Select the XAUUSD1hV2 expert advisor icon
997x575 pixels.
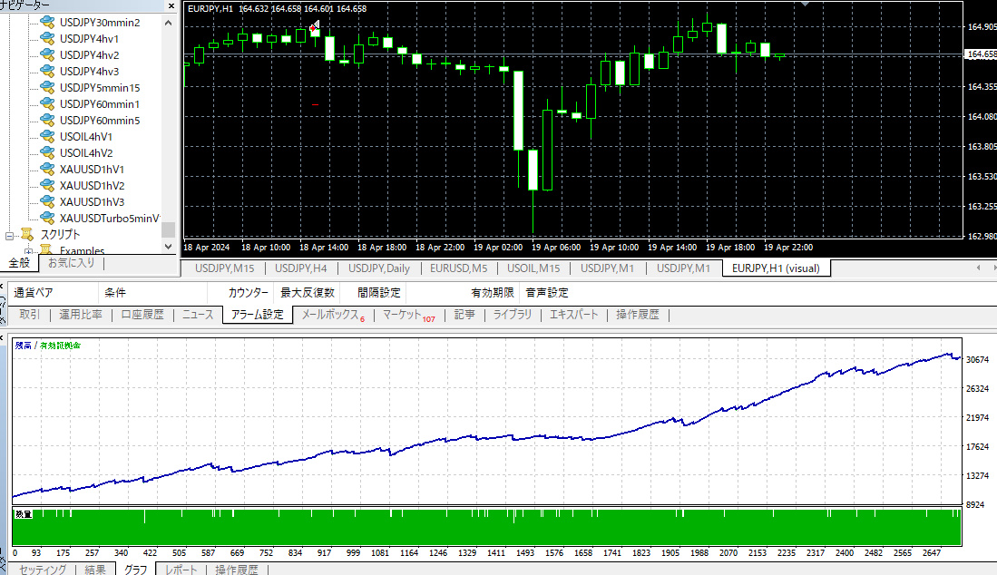pyautogui.click(x=47, y=186)
